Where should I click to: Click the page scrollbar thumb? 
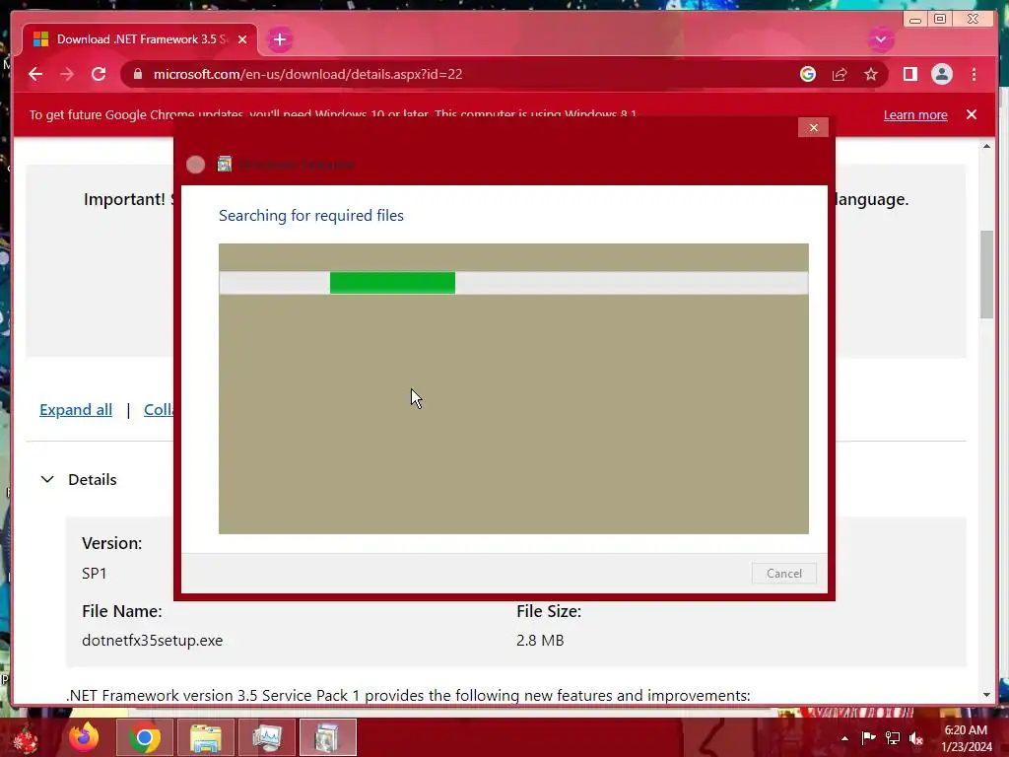(986, 274)
